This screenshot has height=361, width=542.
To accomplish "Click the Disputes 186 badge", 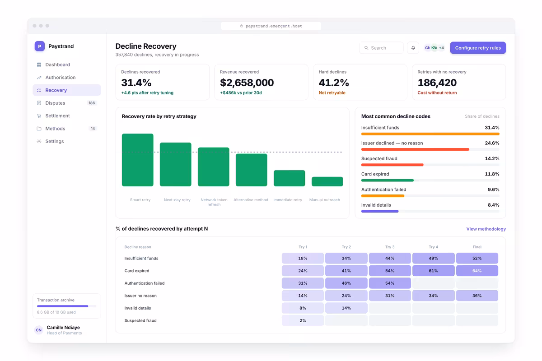I will [92, 103].
